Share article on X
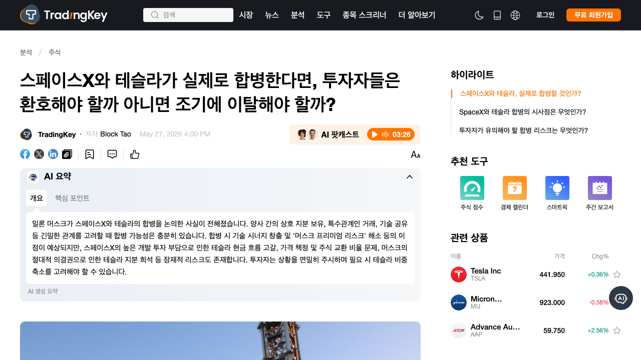 click(x=39, y=154)
